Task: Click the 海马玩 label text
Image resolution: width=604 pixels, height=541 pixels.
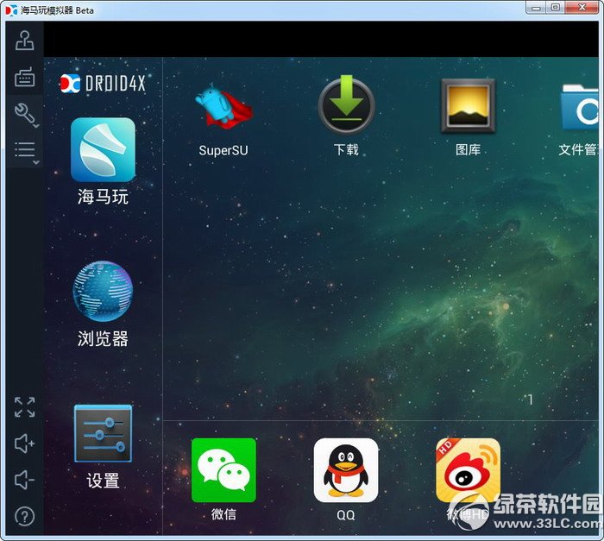Action: (x=103, y=197)
